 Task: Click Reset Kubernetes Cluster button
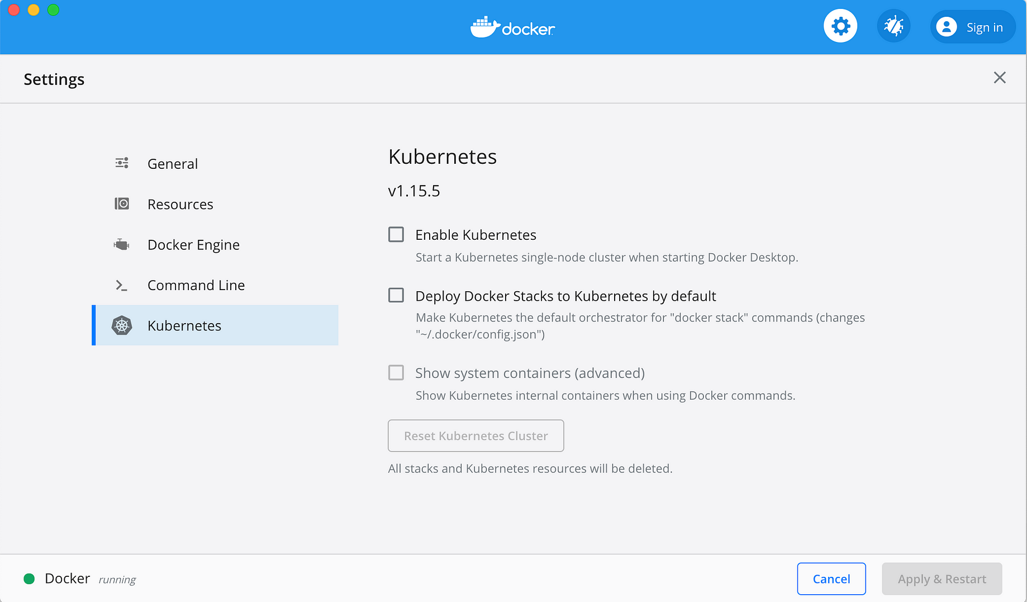tap(476, 435)
